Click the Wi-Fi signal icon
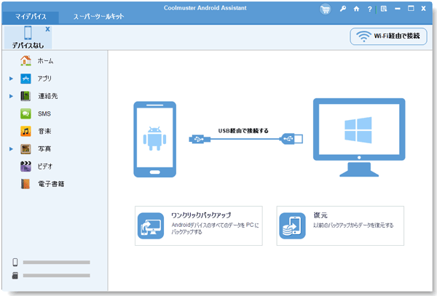437x296 pixels. click(363, 36)
